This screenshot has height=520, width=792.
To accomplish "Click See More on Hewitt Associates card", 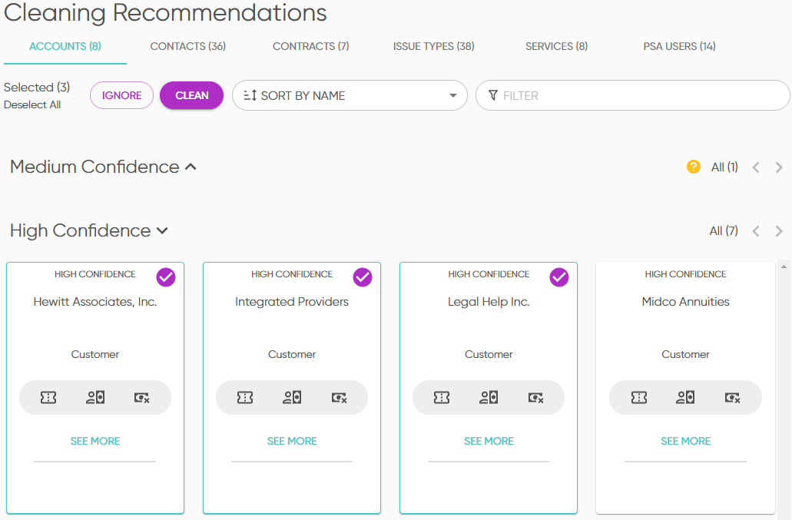I will click(x=95, y=441).
